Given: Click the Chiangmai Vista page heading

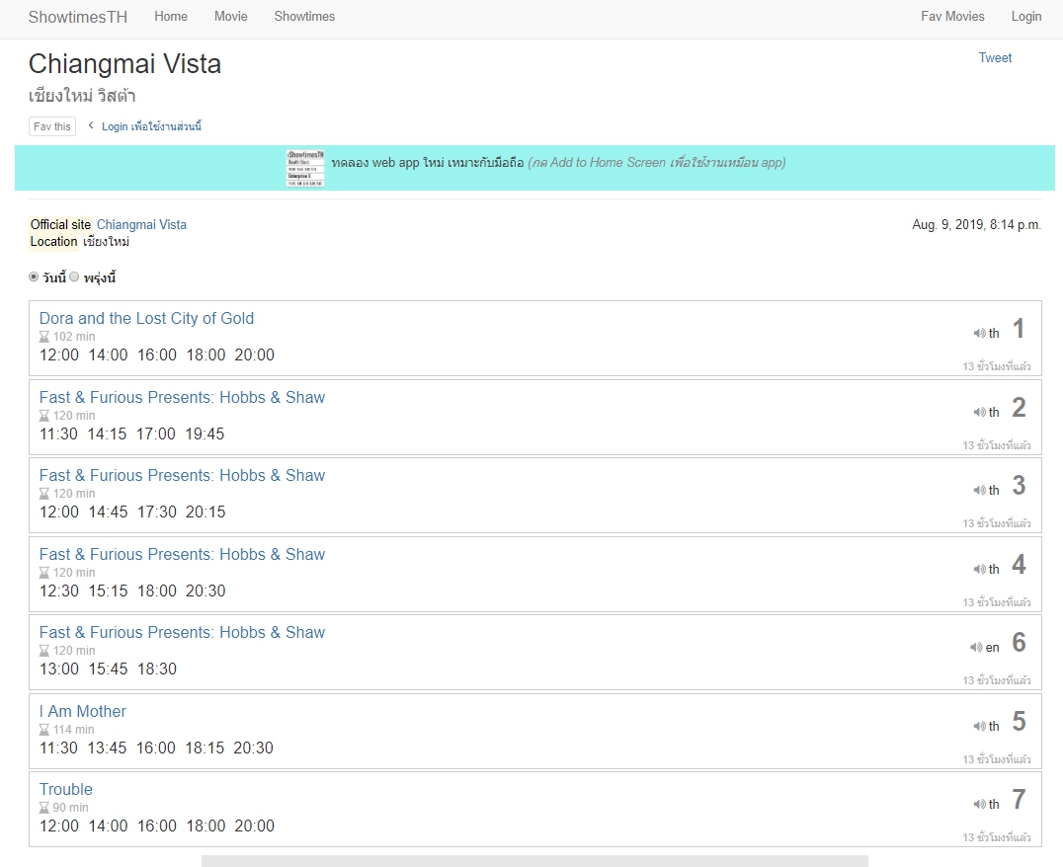Looking at the screenshot, I should tap(124, 64).
